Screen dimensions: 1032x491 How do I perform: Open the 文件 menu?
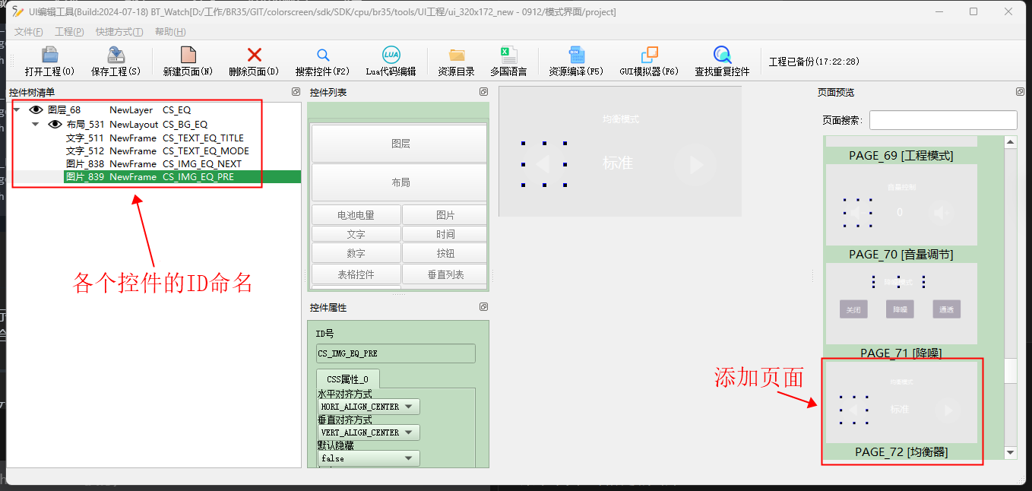click(x=29, y=32)
